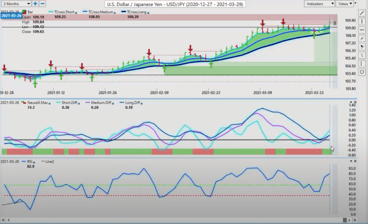Click the High price value 109.84

coord(38,22)
